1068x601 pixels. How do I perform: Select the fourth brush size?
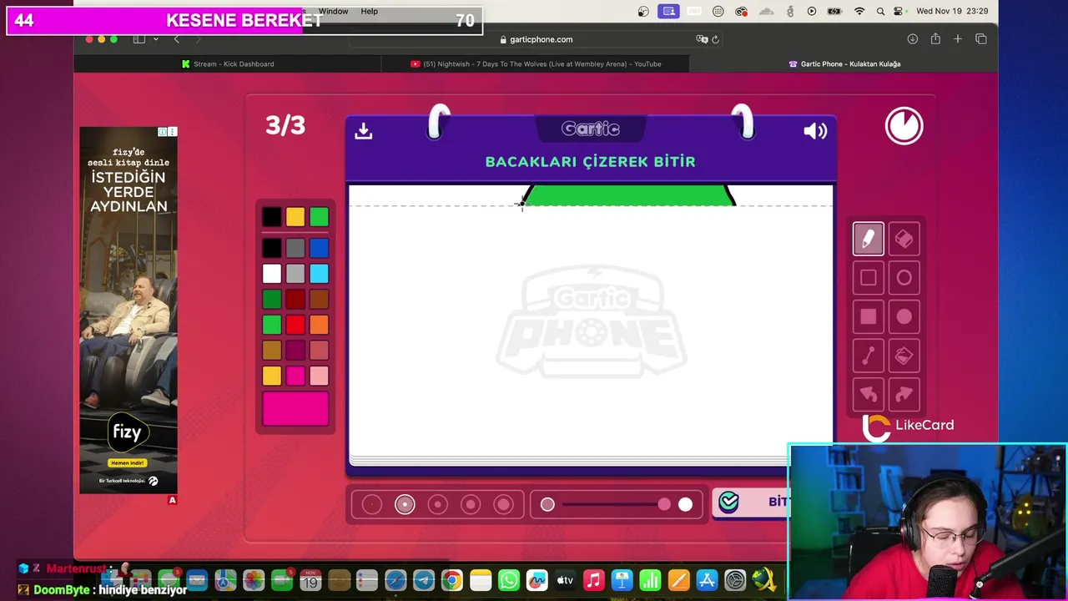pos(471,504)
